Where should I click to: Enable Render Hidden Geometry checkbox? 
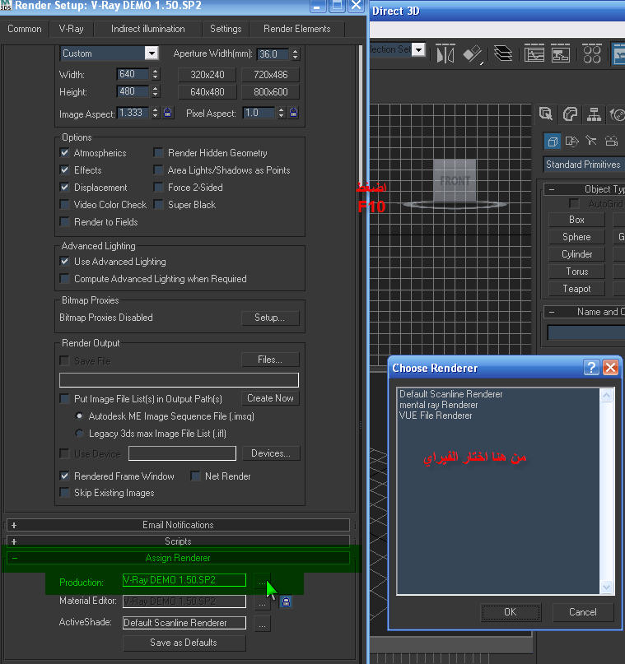[x=158, y=152]
